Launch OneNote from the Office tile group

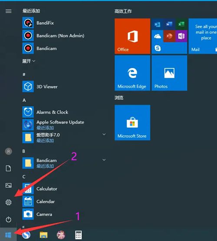[181, 36]
